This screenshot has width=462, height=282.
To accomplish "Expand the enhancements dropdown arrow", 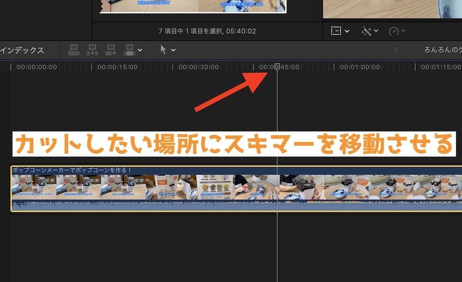I will coord(375,31).
